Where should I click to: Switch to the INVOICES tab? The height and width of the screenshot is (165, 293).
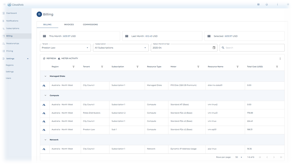[69, 25]
